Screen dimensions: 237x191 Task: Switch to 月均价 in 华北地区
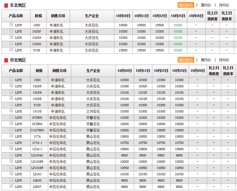[224, 60]
